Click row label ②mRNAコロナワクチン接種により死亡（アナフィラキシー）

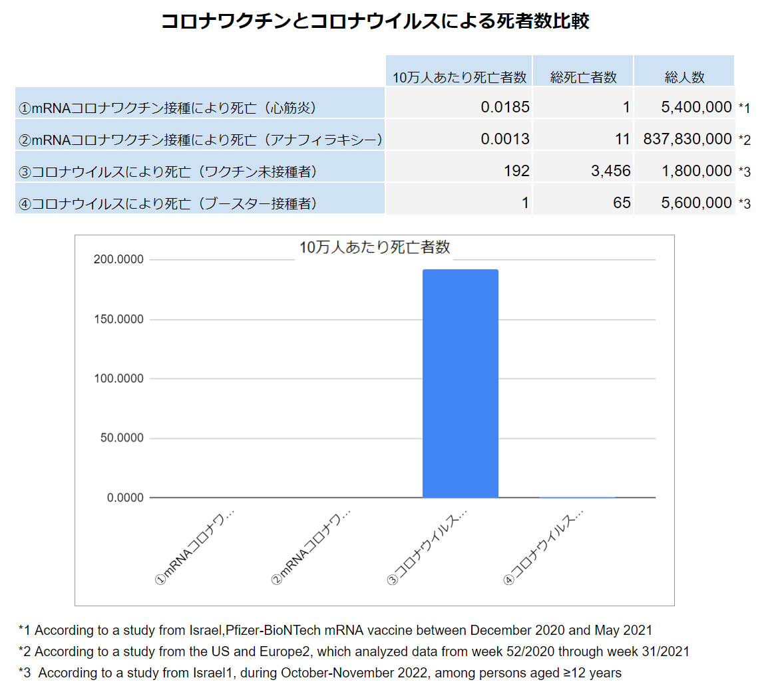(x=200, y=135)
